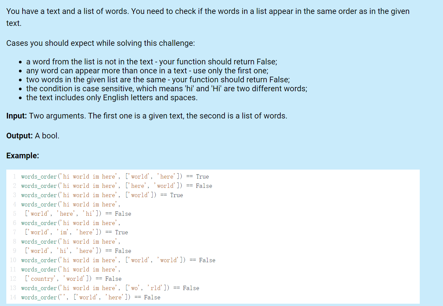This screenshot has height=306, width=443.
Task: Click bullet 'only English letters and spaces'
Action: (112, 98)
